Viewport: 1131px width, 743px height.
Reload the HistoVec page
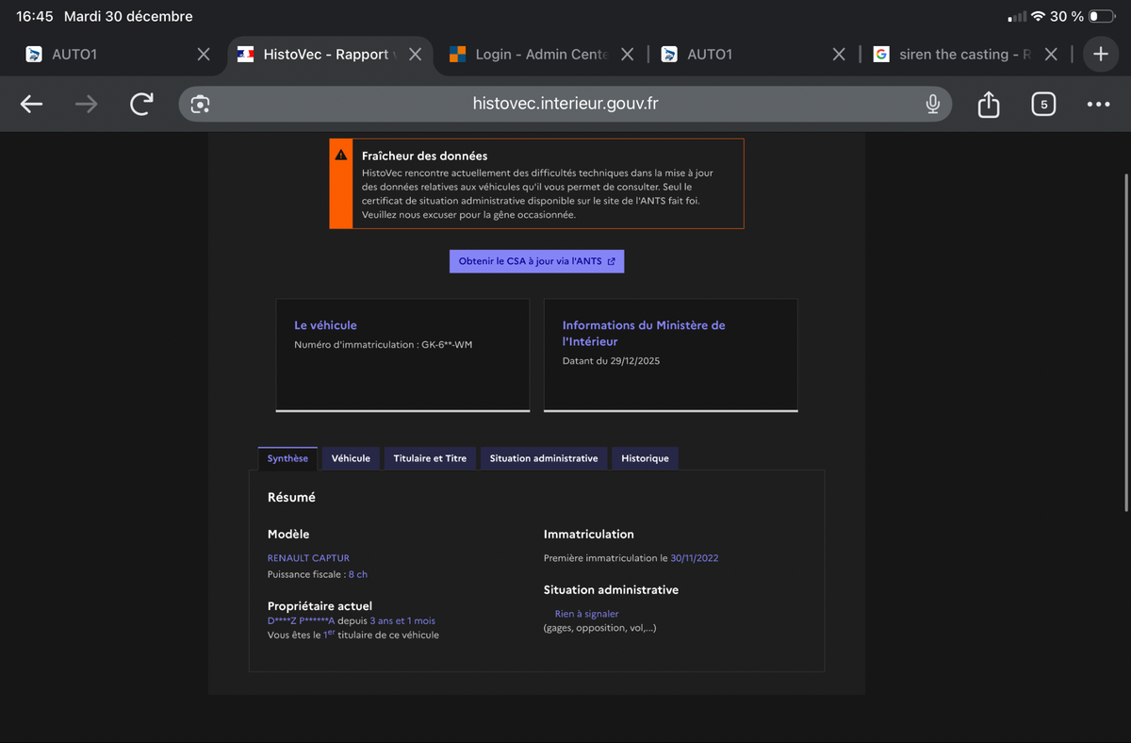[141, 105]
